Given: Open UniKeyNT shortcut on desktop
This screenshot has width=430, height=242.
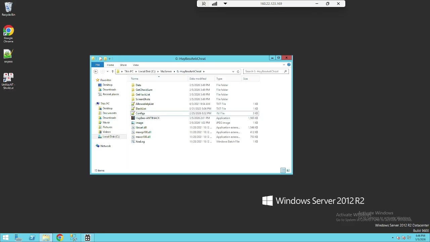Looking at the screenshot, I should [8, 81].
